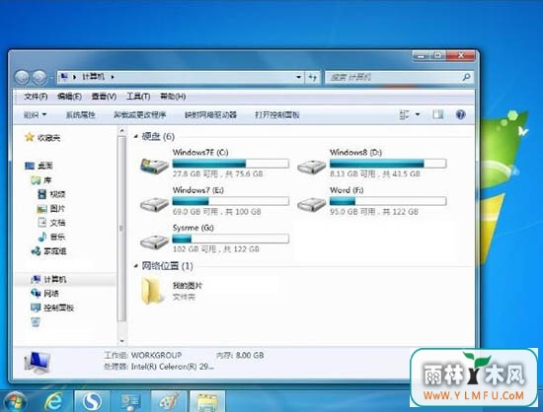Click the 收藏夹 star icon in sidebar
The width and height of the screenshot is (543, 412).
point(30,137)
